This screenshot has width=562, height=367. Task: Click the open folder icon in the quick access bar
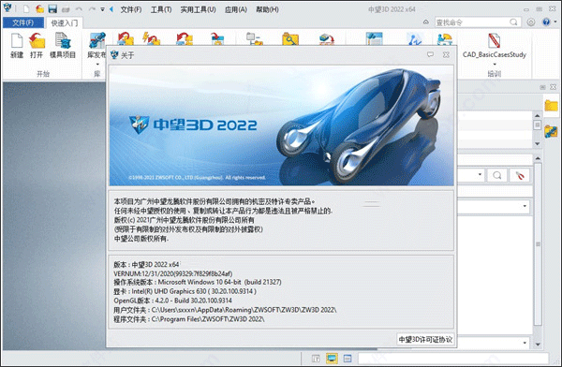39,9
